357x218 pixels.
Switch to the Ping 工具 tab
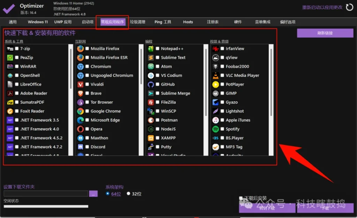coord(163,22)
